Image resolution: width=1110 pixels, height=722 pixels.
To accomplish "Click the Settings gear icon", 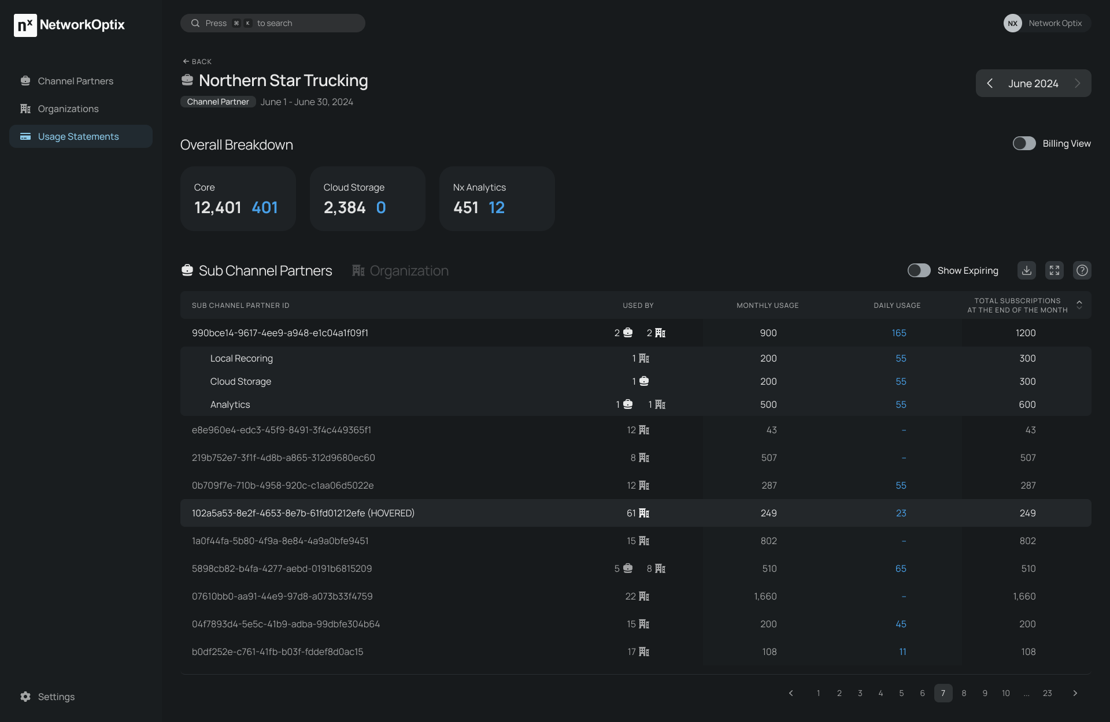I will tap(25, 697).
